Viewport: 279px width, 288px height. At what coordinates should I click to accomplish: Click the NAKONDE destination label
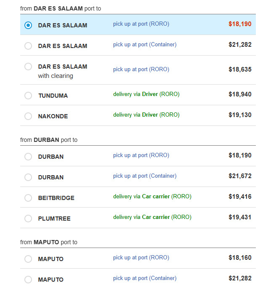tap(53, 116)
